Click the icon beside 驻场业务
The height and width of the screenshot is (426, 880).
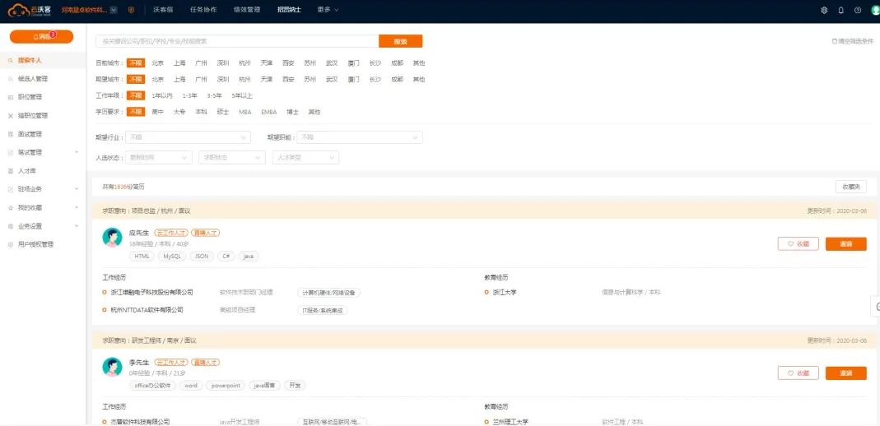click(x=11, y=189)
